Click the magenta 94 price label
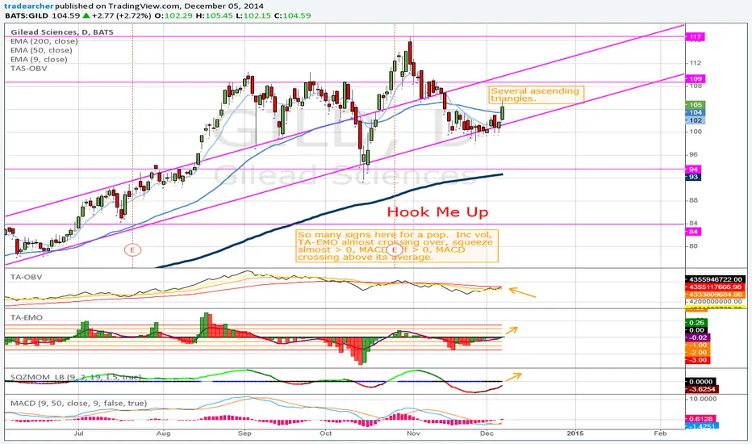The width and height of the screenshot is (752, 444). click(x=693, y=170)
